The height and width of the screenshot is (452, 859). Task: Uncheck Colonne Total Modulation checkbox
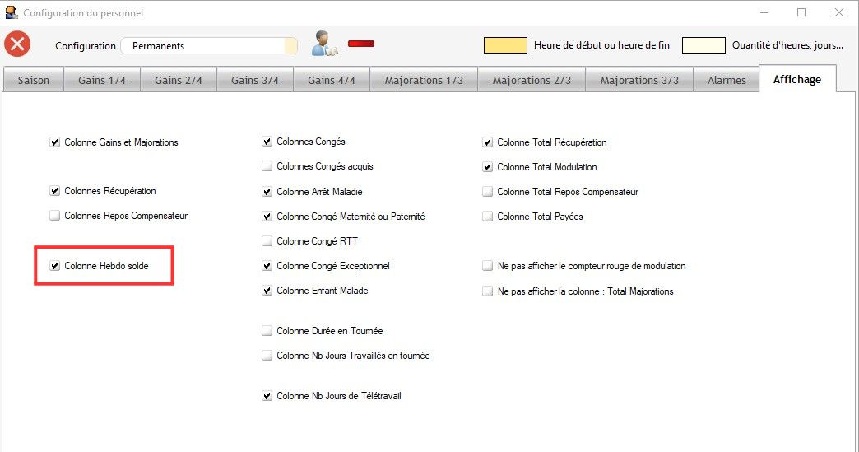tap(487, 167)
